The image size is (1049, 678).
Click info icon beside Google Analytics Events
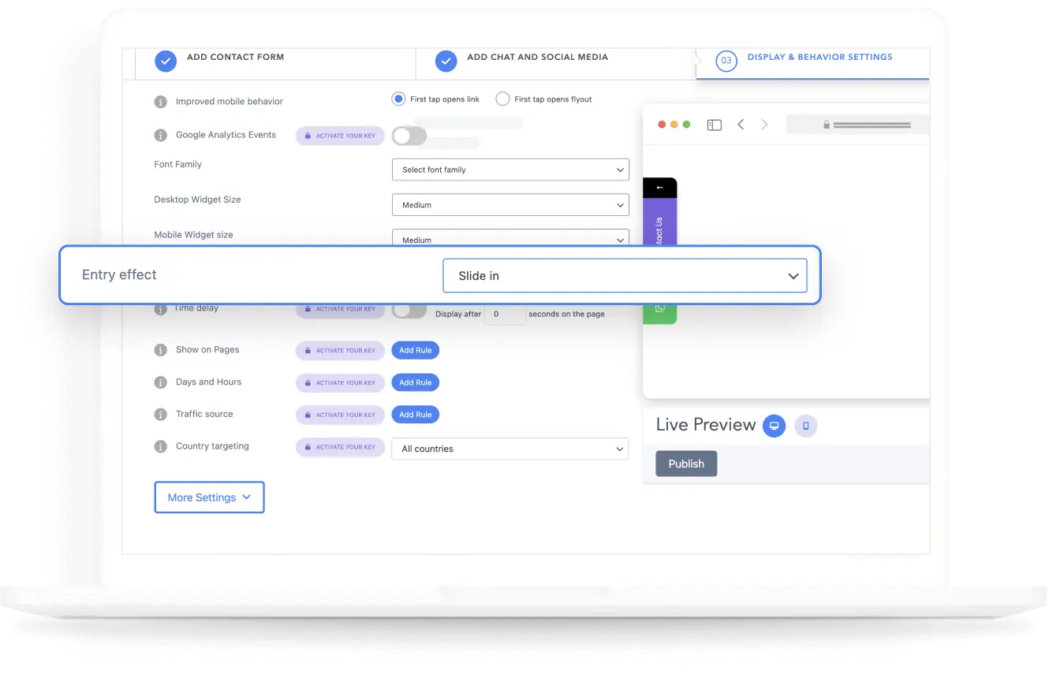pos(160,136)
